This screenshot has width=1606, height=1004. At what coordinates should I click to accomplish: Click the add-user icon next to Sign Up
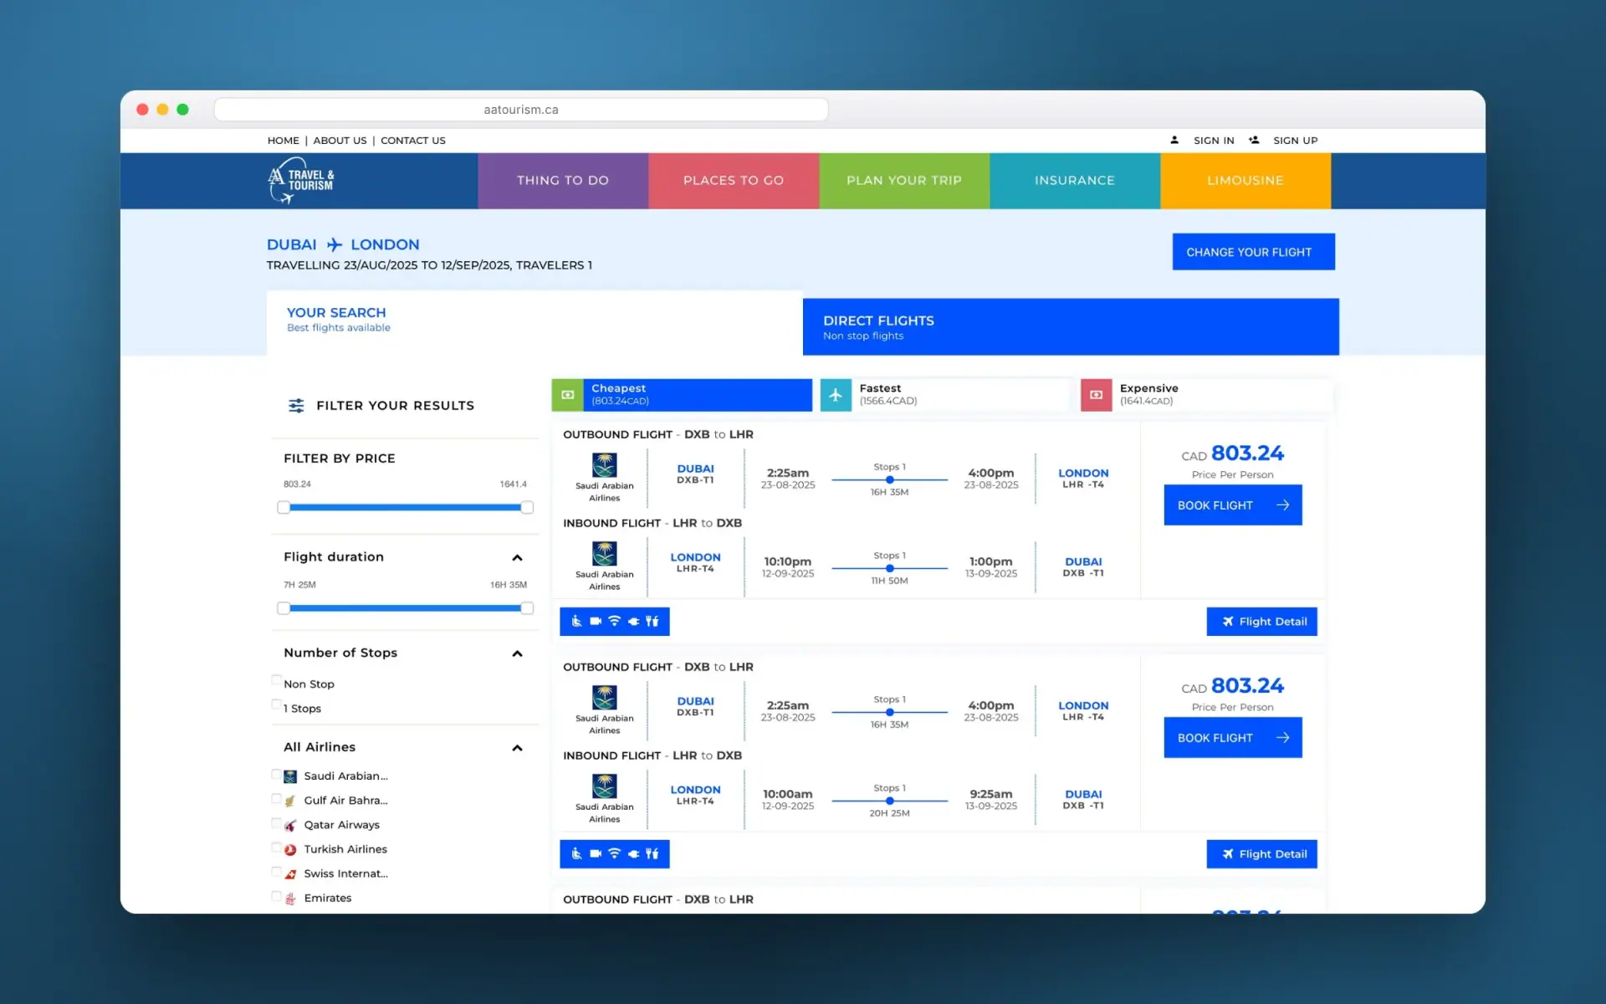point(1254,140)
